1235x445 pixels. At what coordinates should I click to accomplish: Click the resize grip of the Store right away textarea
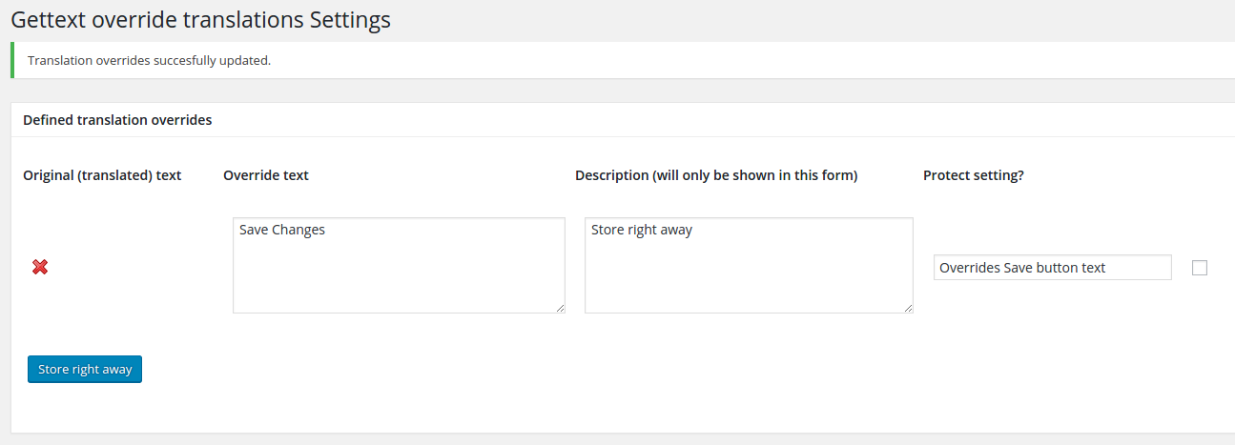click(908, 308)
